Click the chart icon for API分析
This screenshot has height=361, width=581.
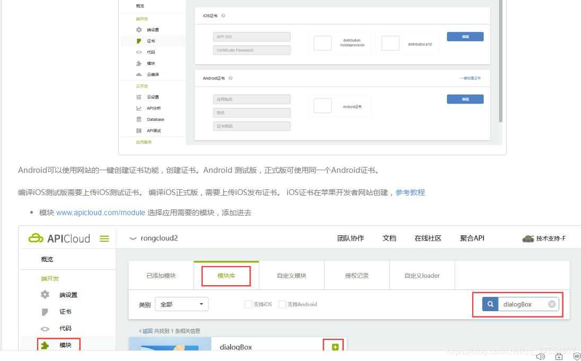coord(139,108)
